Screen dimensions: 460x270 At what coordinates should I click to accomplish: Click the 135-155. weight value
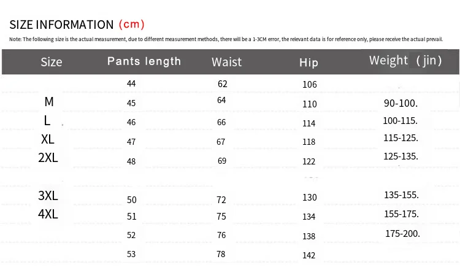(401, 195)
